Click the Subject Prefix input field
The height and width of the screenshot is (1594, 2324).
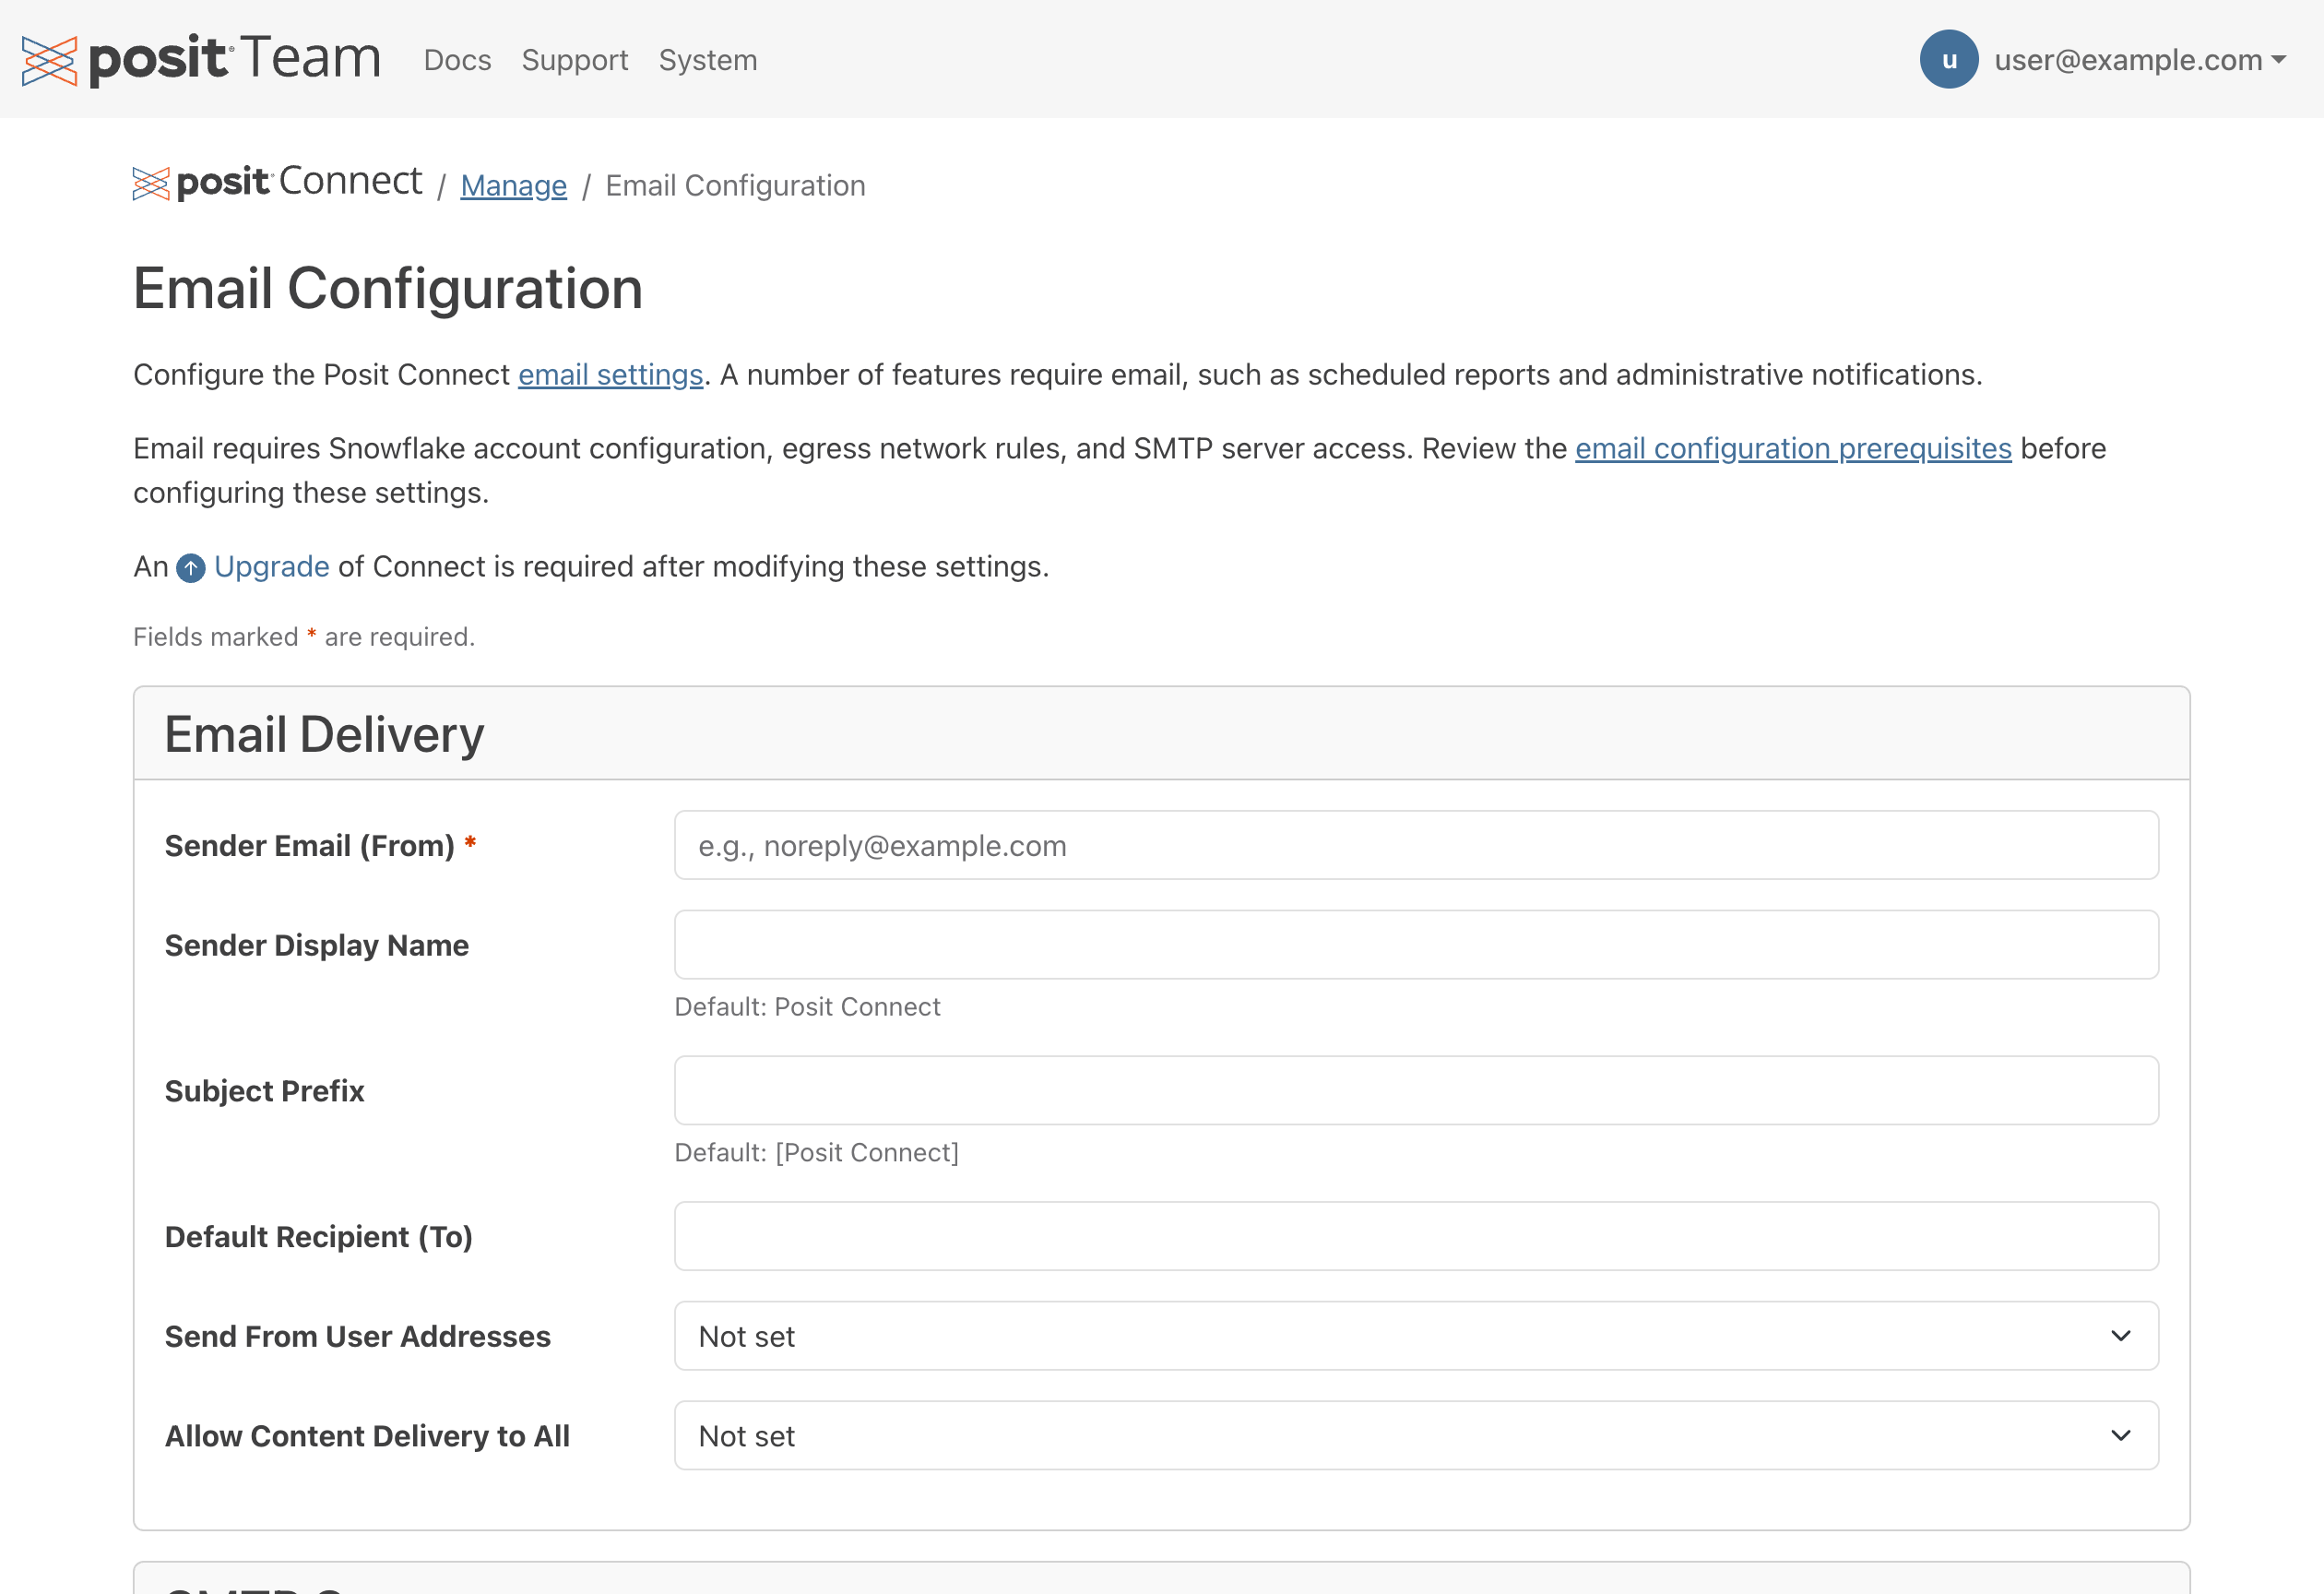(1415, 1091)
